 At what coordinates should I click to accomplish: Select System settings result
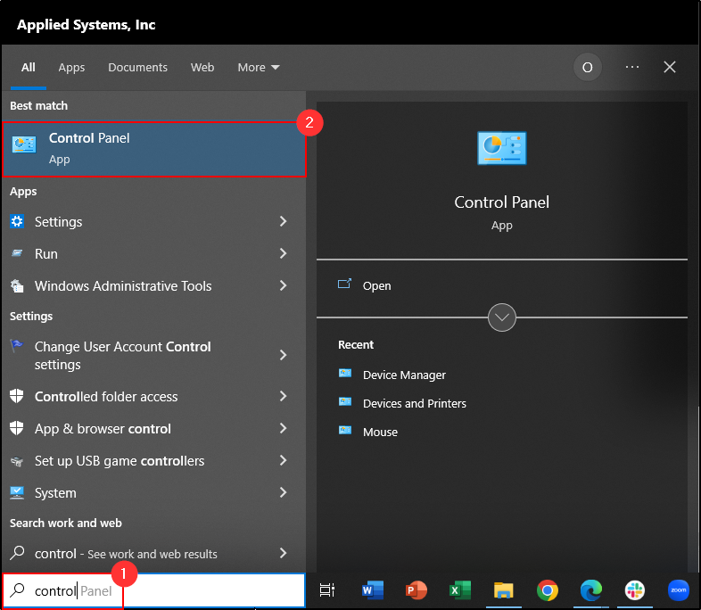(154, 492)
